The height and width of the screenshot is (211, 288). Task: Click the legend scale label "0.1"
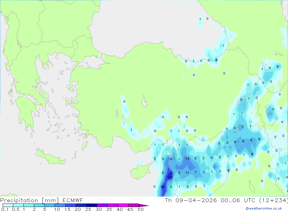[5, 209]
